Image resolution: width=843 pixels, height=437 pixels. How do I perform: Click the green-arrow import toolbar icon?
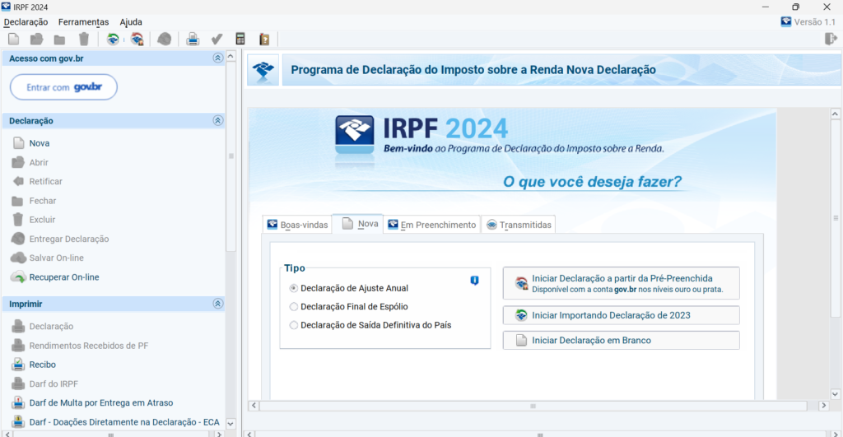(113, 39)
